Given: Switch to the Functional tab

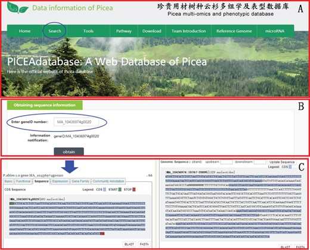Looking at the screenshot, I should 23,181.
